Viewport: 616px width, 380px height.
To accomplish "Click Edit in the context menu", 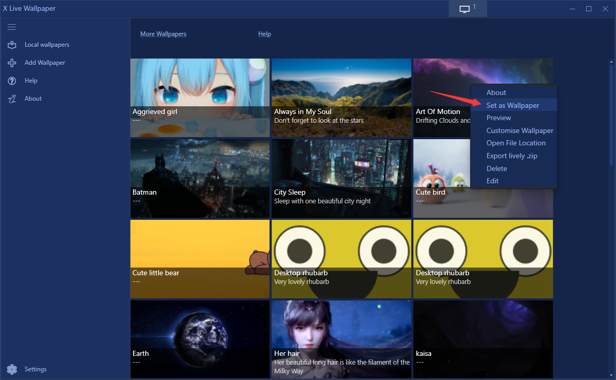I will [x=492, y=181].
